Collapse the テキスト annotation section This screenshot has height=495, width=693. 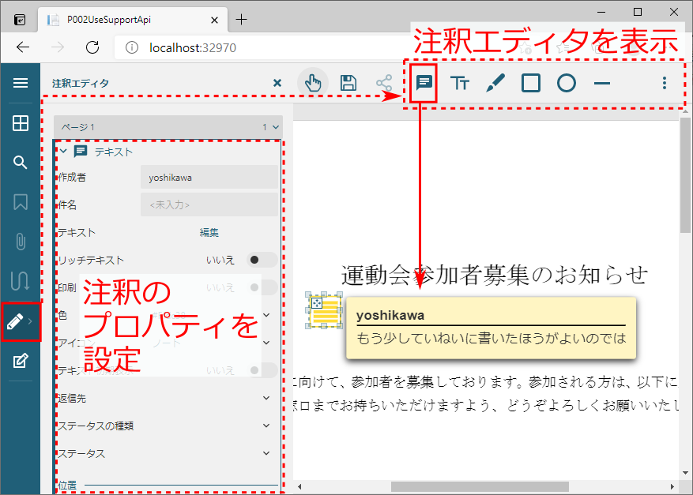[x=64, y=151]
